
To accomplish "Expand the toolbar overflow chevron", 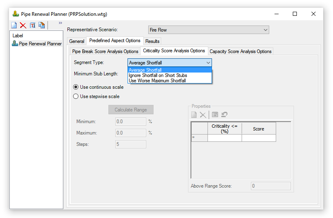I will coord(61,23).
